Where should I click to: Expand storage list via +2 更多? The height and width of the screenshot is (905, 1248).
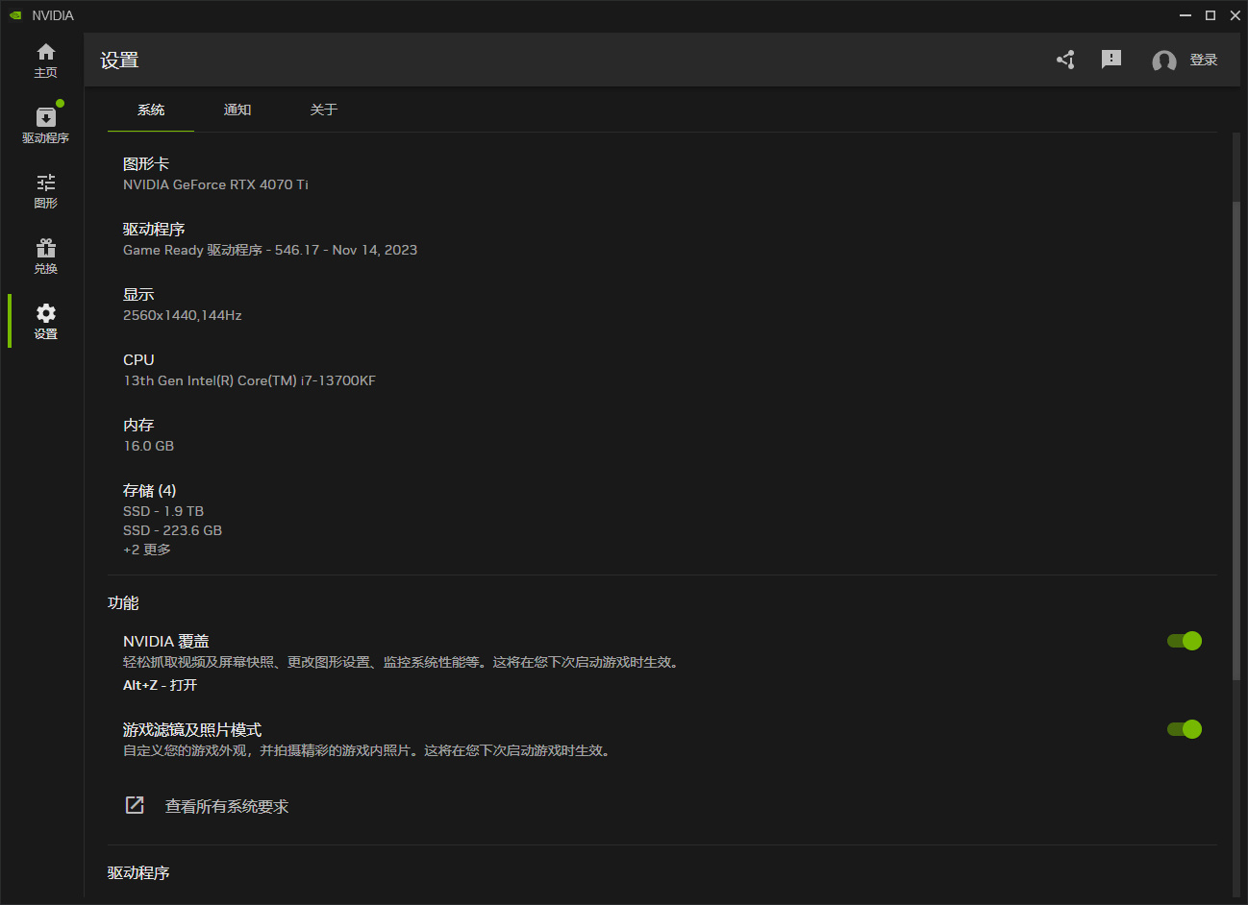(x=147, y=550)
